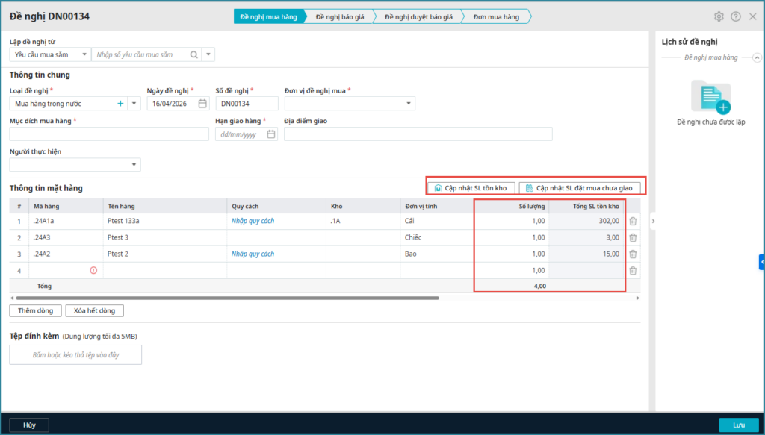Open calendar icon for Ngày đề nghị
This screenshot has width=765, height=435.
[202, 104]
